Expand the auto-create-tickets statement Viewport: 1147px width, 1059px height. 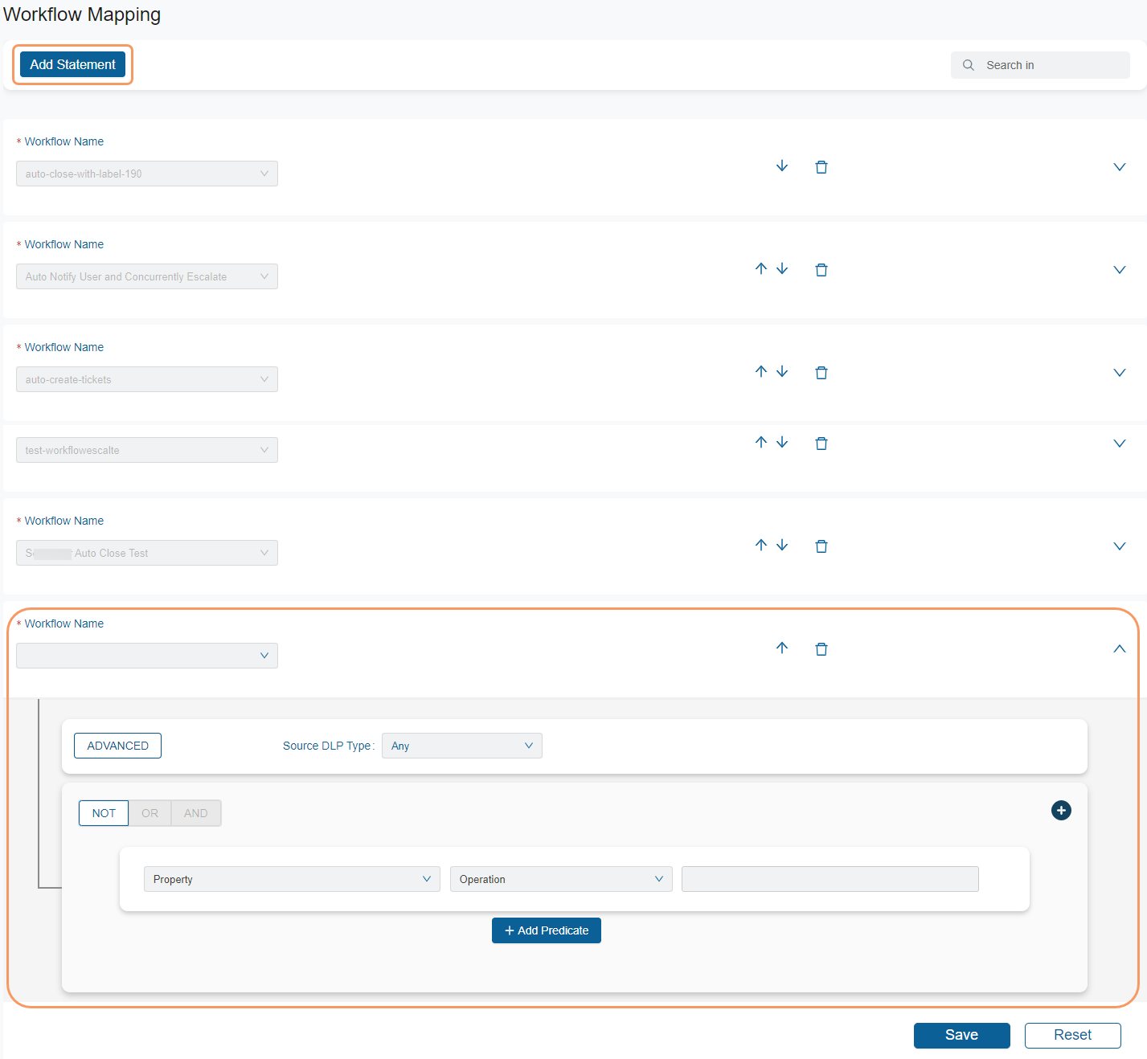1119,373
